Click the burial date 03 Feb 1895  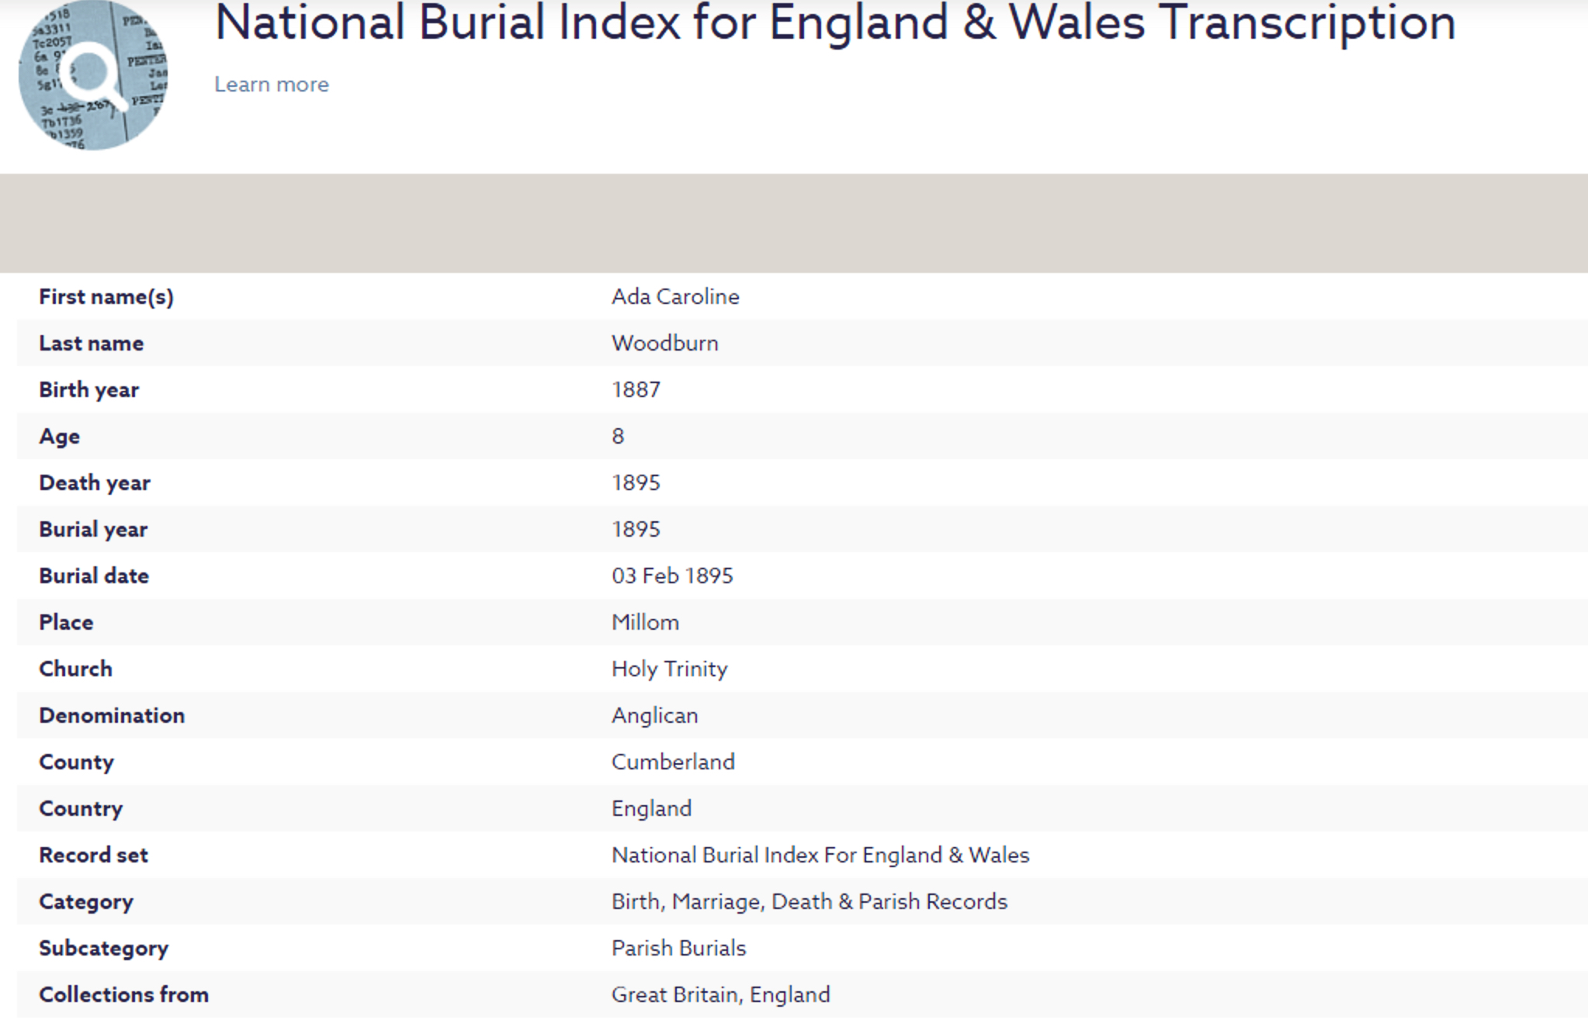(672, 576)
